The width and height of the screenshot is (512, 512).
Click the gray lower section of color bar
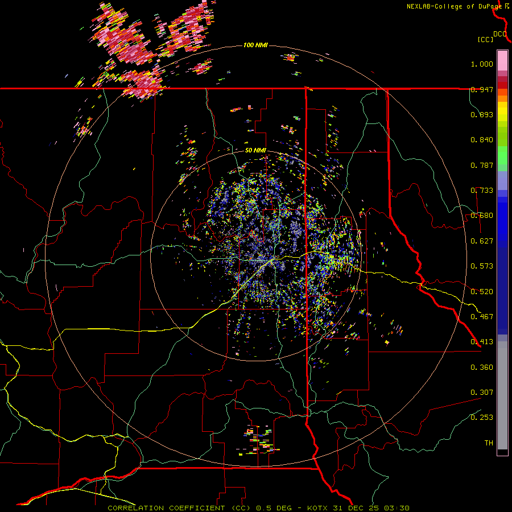[x=502, y=395]
